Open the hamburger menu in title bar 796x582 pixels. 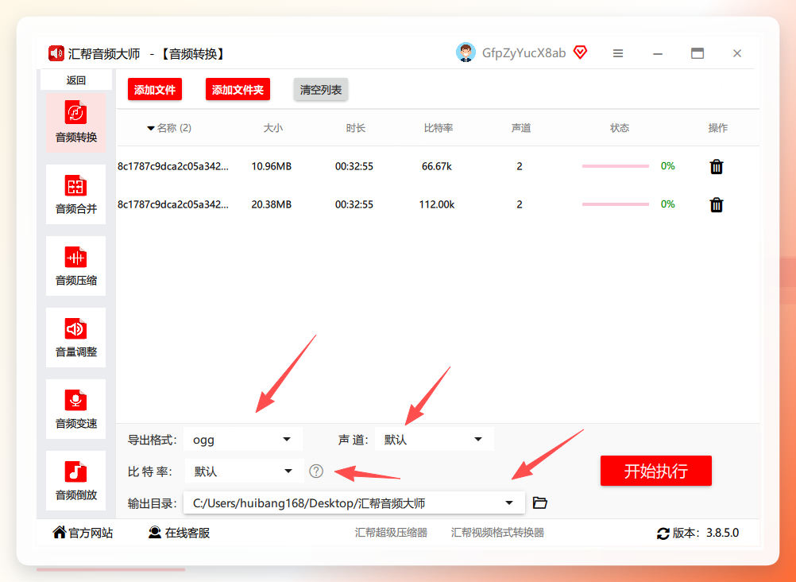coord(618,52)
